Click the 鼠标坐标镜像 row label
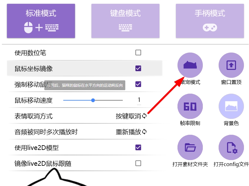This screenshot has width=249, height=186. tap(34, 69)
